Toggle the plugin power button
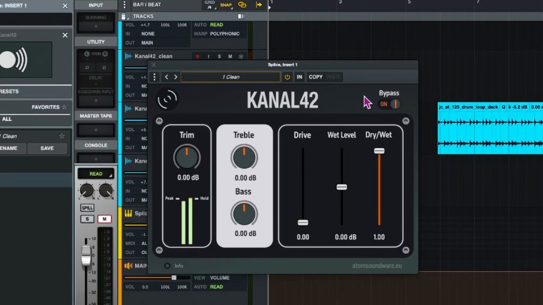 point(287,77)
